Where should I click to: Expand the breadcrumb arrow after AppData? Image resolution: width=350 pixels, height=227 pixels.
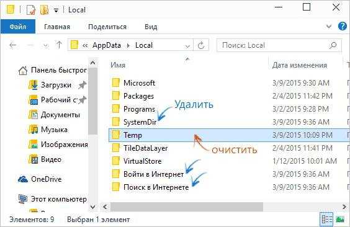click(x=128, y=45)
